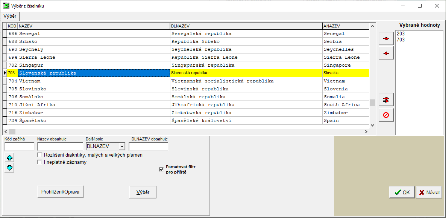
Task: Open the 'Další pole' DLNAZEV dropdown
Action: [x=121, y=146]
